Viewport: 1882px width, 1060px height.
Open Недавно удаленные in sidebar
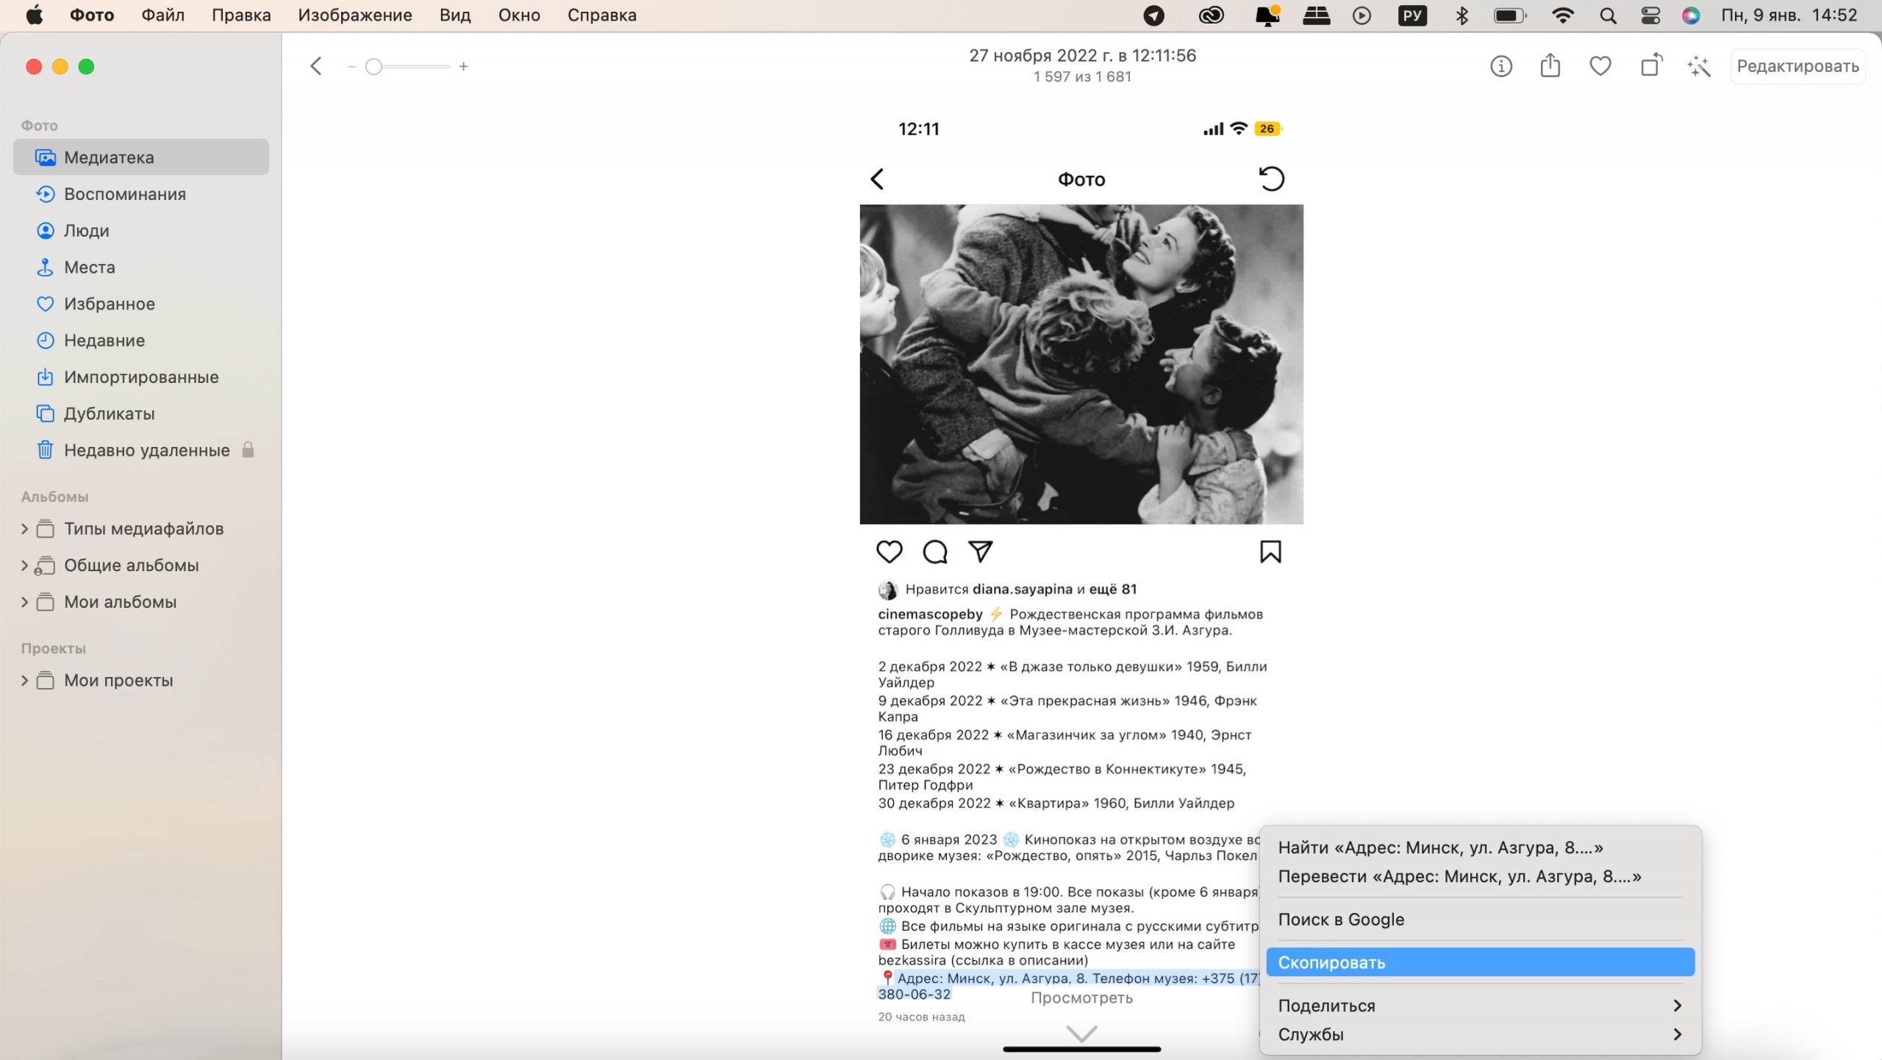pos(141,451)
